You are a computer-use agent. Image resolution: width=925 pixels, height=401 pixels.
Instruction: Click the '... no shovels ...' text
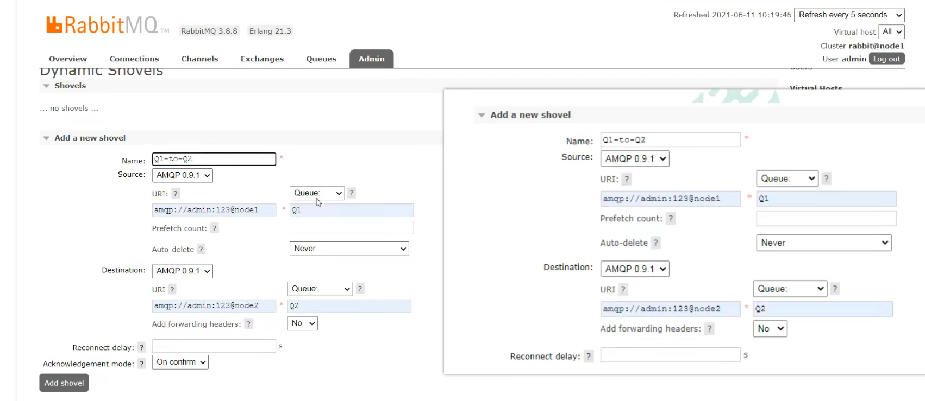pyautogui.click(x=69, y=109)
